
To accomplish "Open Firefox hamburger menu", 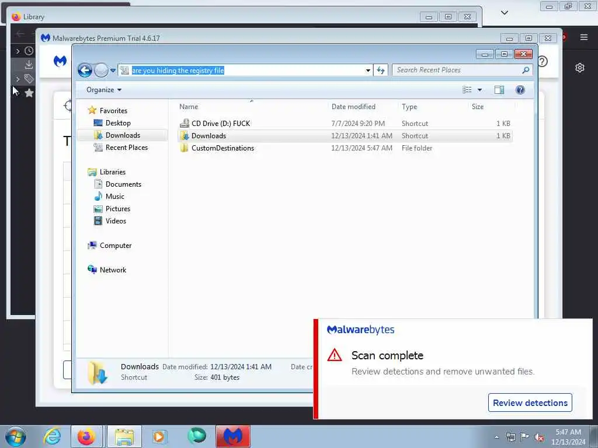I will coord(583,37).
